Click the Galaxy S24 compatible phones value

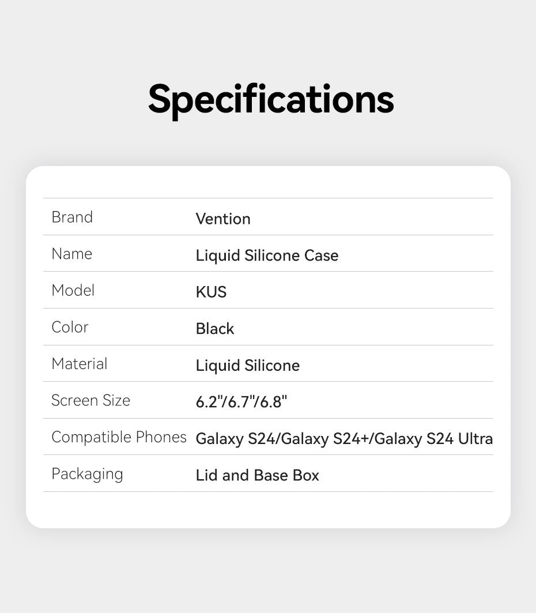pos(344,439)
